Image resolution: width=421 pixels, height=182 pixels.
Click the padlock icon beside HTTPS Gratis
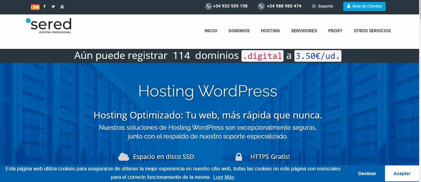[239, 157]
